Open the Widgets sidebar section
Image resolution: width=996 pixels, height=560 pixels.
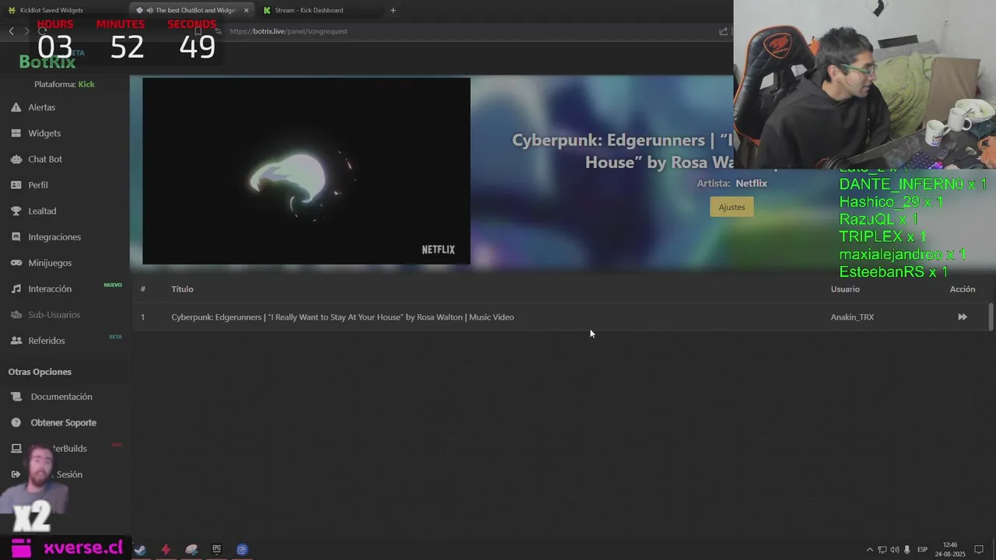(x=44, y=133)
